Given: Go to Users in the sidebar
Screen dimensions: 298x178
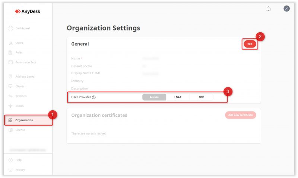Looking at the screenshot, I should [x=19, y=43].
